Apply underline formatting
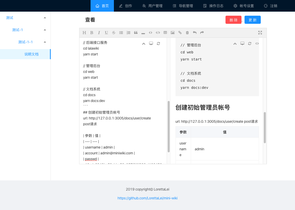This screenshot has width=295, height=210. 106,33
